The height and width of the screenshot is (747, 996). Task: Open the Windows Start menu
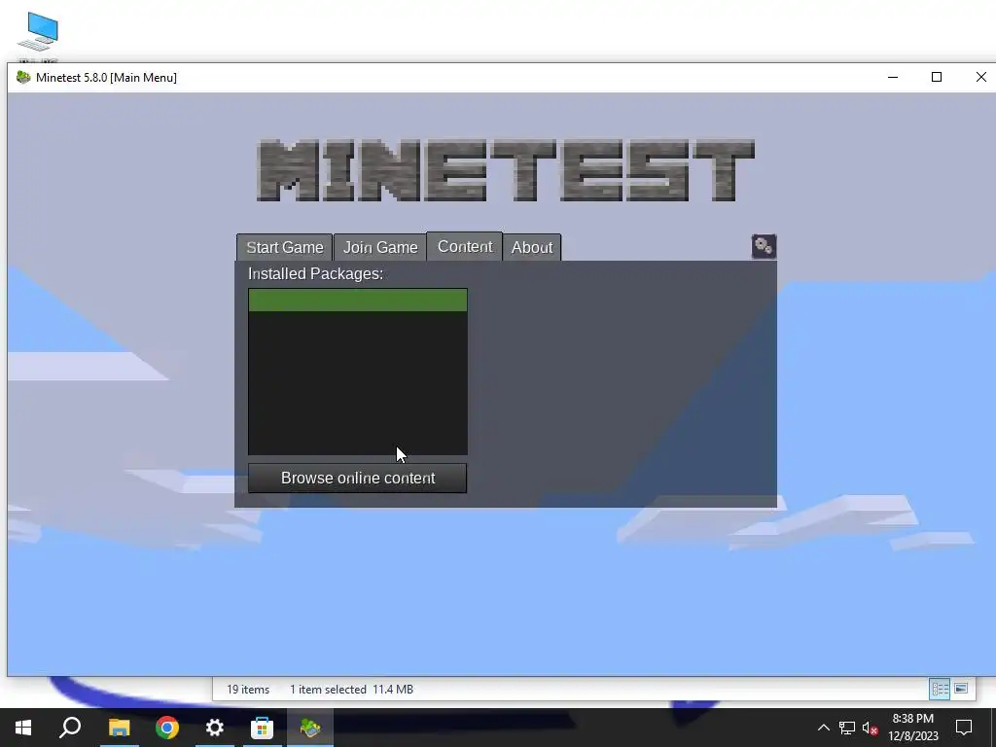pos(23,728)
